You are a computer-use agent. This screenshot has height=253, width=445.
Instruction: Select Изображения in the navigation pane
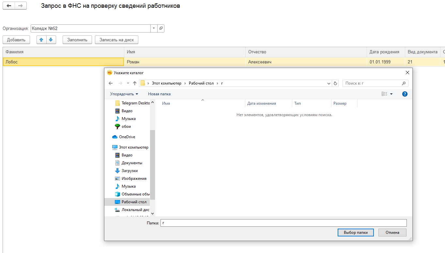131,179
